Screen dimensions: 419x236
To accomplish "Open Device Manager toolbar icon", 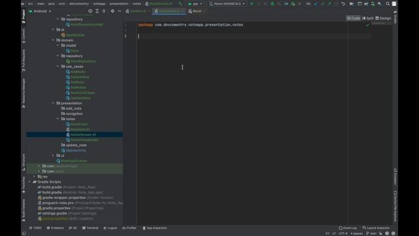I will [373, 4].
